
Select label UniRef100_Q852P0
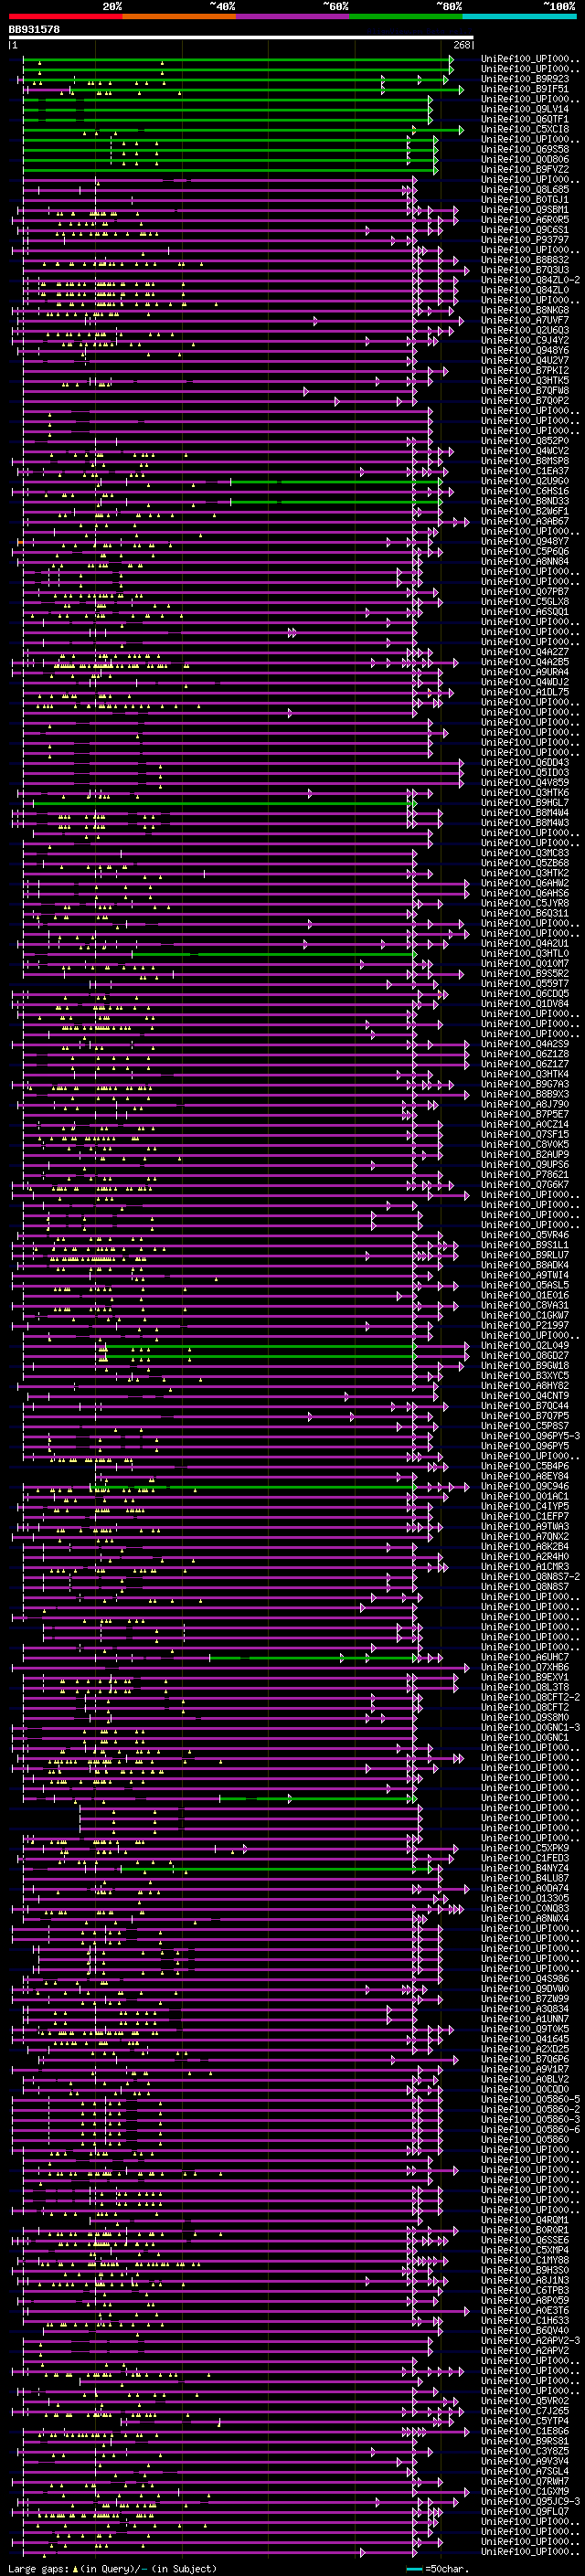click(x=525, y=441)
